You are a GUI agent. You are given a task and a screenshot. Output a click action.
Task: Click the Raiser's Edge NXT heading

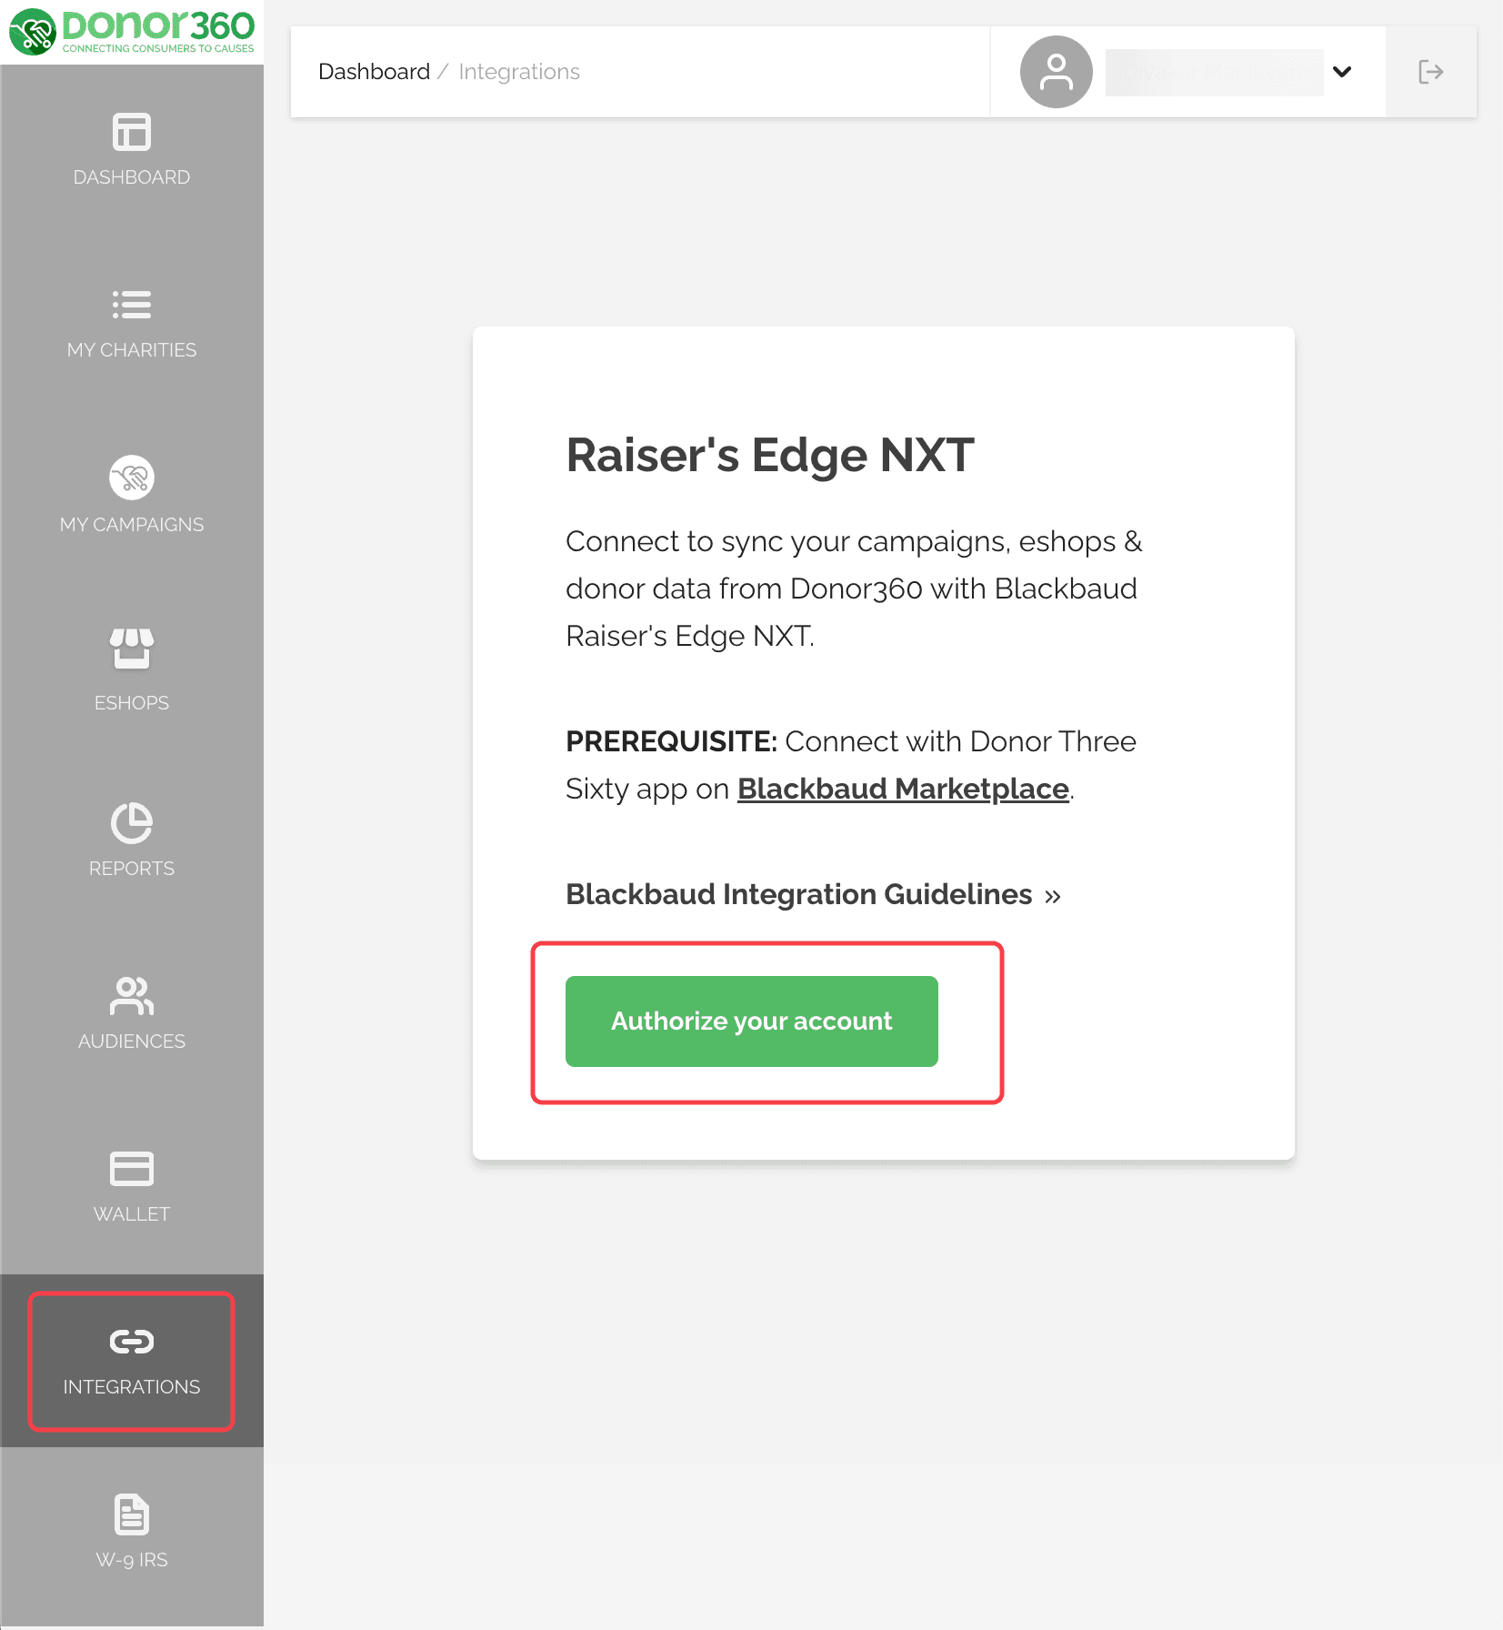coord(770,455)
